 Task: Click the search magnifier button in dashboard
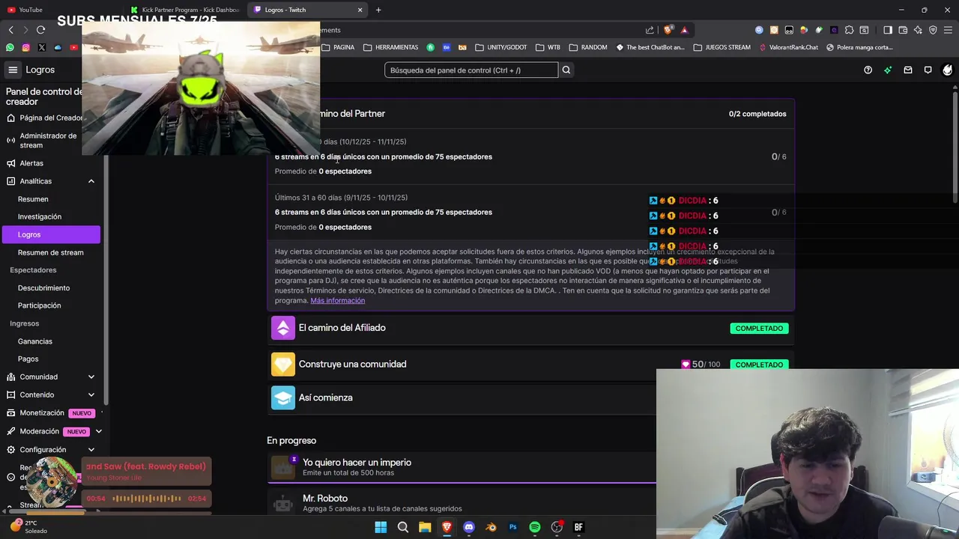coord(566,70)
